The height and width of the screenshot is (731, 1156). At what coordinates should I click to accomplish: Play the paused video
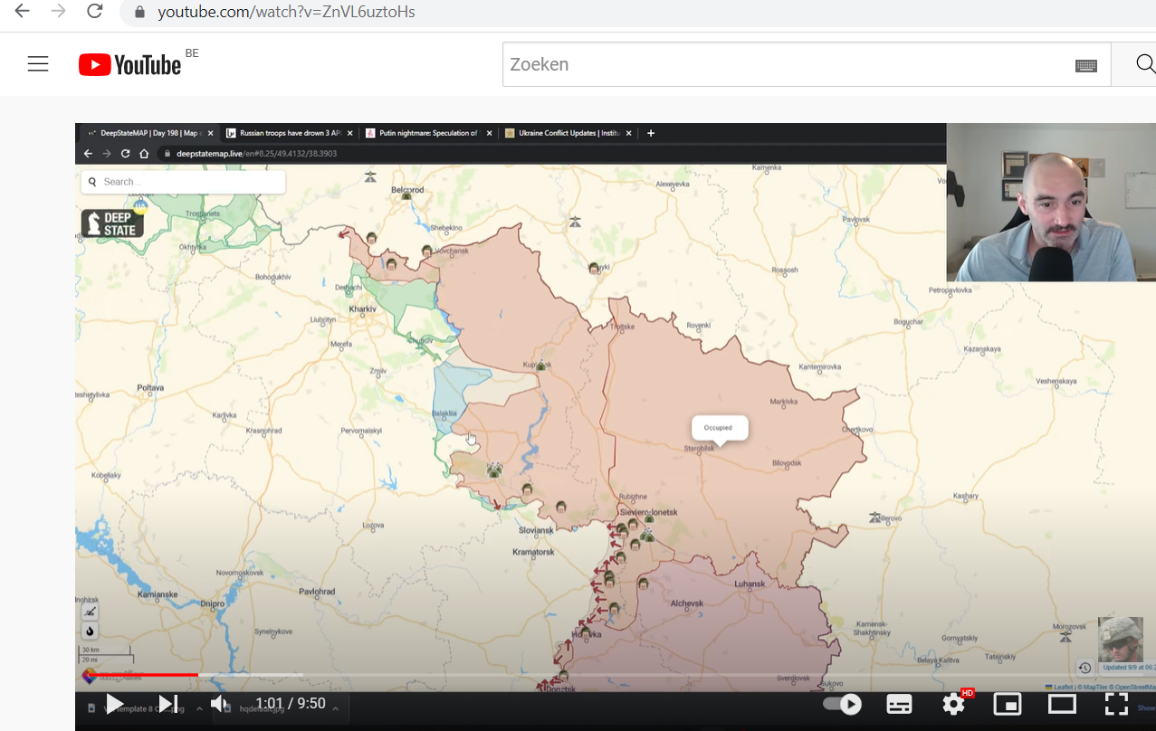(x=115, y=704)
